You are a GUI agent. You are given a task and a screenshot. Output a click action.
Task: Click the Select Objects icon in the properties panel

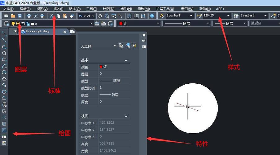[x=128, y=46]
